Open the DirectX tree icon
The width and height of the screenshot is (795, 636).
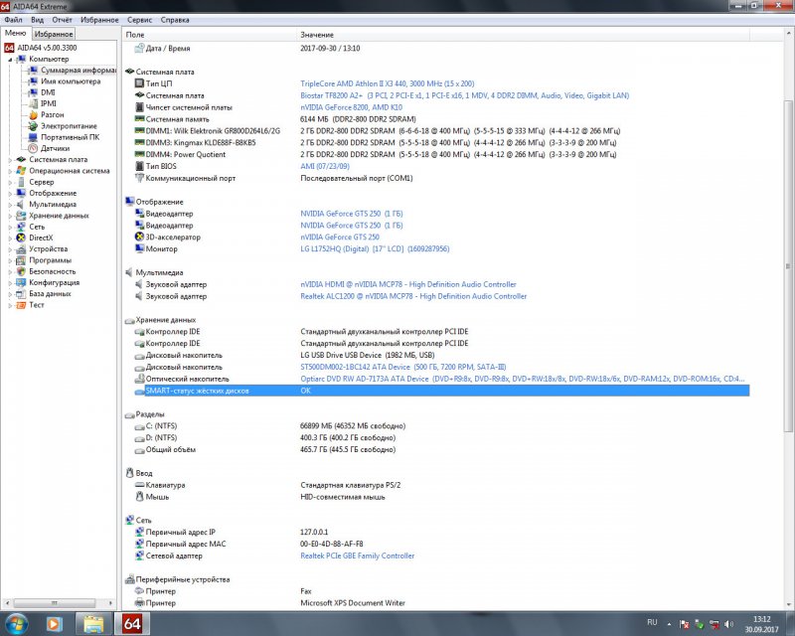[22, 238]
